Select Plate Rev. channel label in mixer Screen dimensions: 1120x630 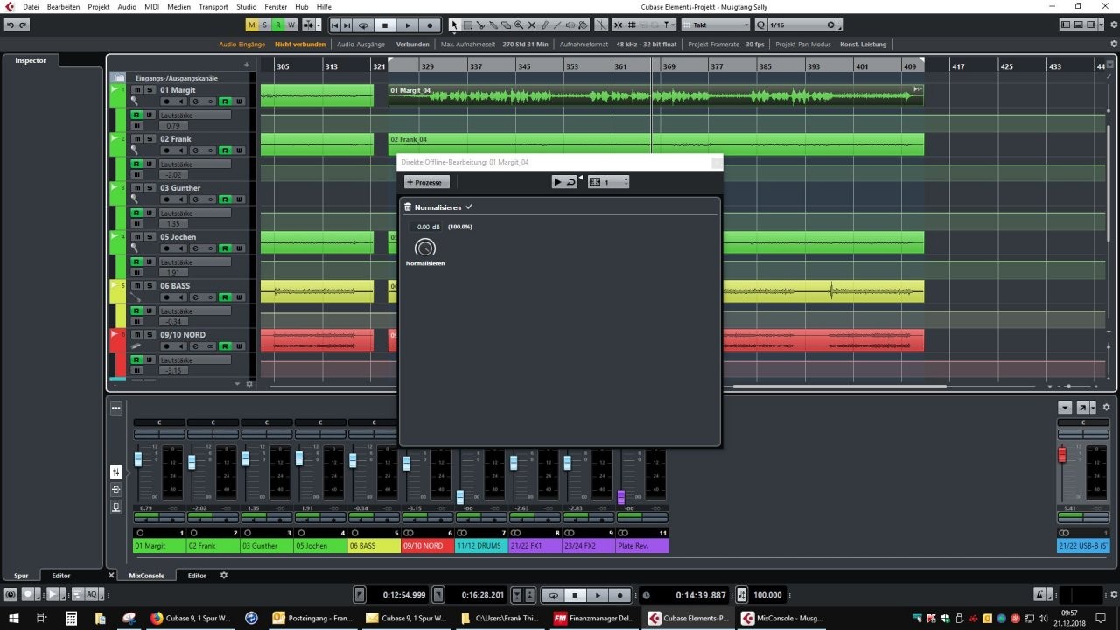pos(642,546)
